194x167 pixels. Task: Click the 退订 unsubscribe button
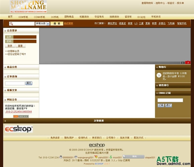coord(169,105)
